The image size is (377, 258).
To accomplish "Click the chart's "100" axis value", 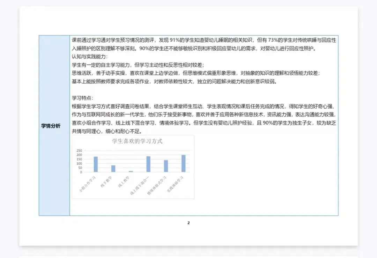I will click(x=79, y=163).
